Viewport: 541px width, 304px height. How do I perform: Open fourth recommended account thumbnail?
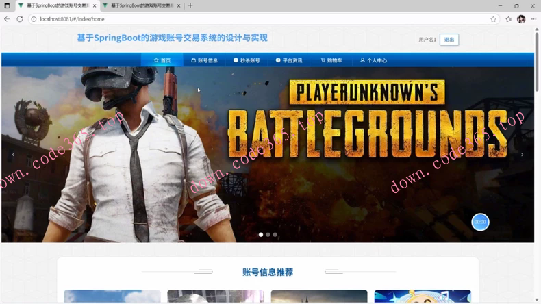pos(423,296)
